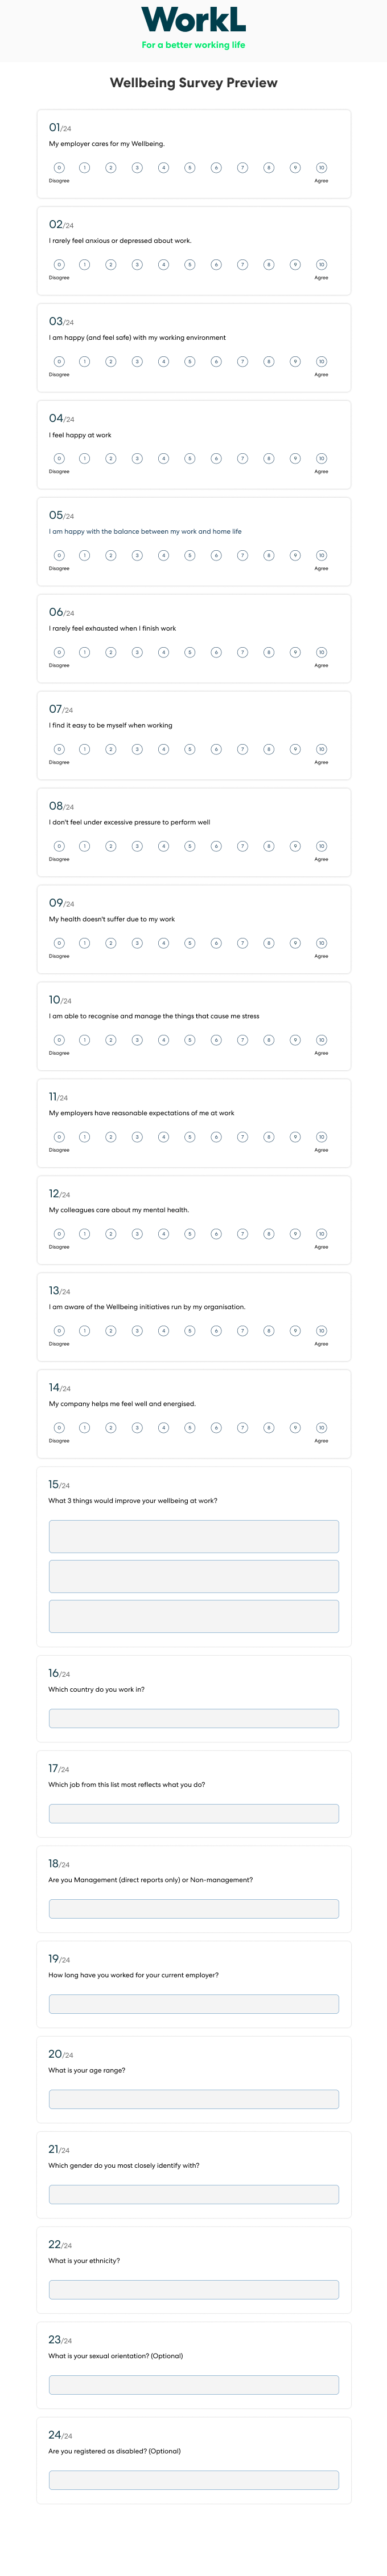387x2576 pixels.
Task: Choose 3 for rarely feeling exhausted after work
Action: 138,652
